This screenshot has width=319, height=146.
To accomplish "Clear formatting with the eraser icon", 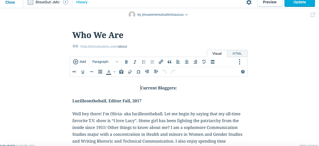I will (x=130, y=72).
